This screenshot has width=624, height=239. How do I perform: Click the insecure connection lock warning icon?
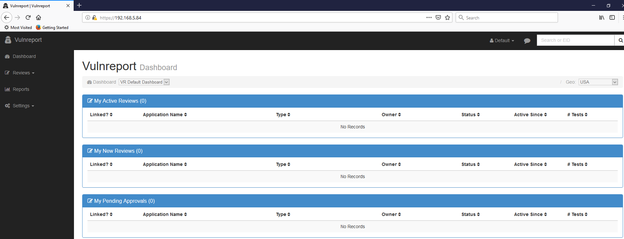point(95,17)
